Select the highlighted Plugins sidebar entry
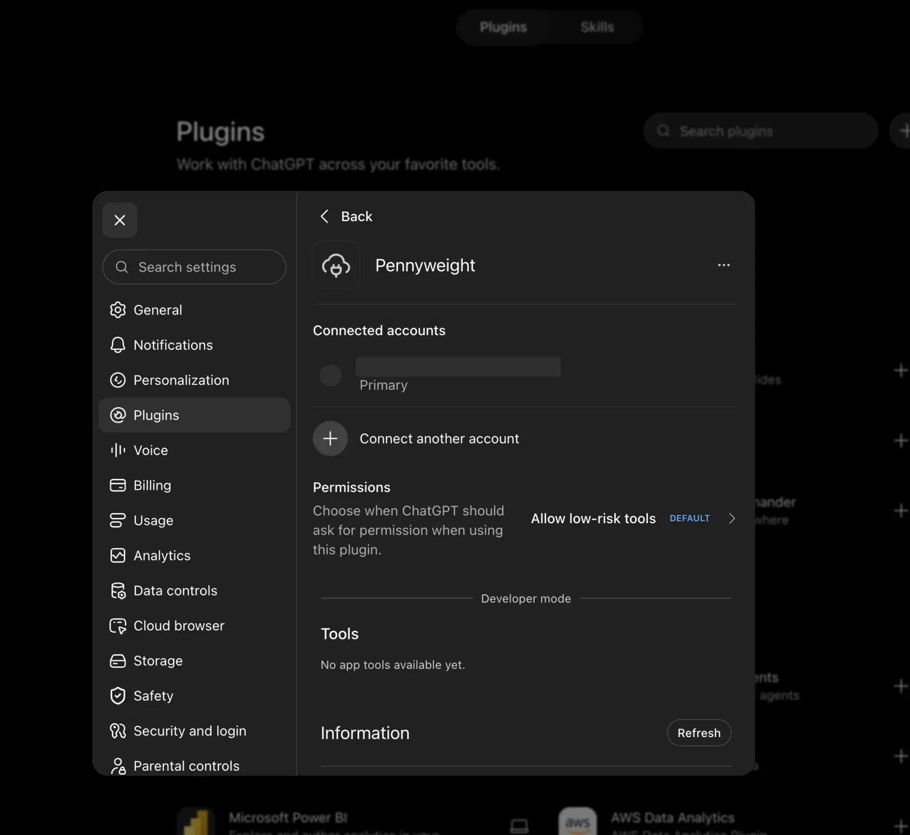The image size is (910, 835). pyautogui.click(x=194, y=415)
